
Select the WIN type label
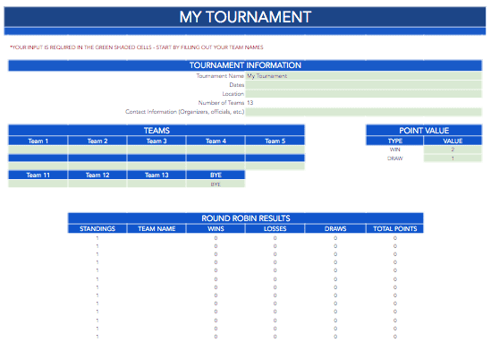coord(395,150)
